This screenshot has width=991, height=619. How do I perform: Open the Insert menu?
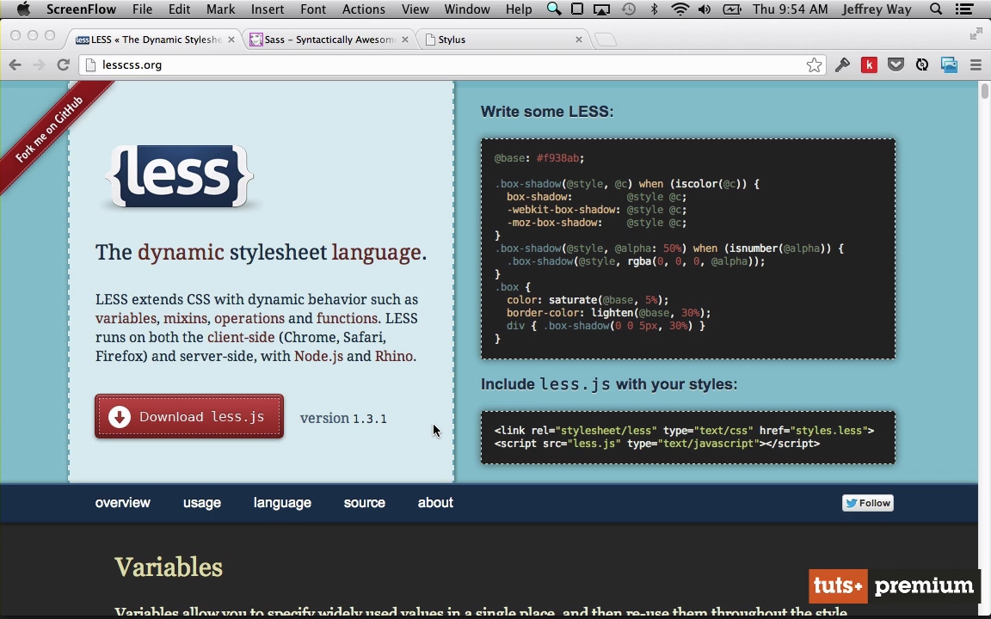(x=268, y=9)
